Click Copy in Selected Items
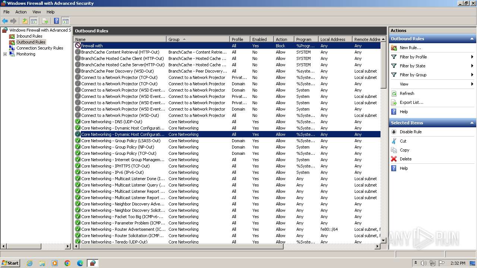 point(405,150)
